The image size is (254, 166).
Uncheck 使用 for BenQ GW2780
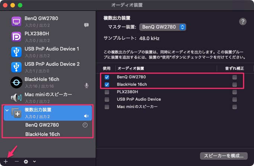(107, 77)
